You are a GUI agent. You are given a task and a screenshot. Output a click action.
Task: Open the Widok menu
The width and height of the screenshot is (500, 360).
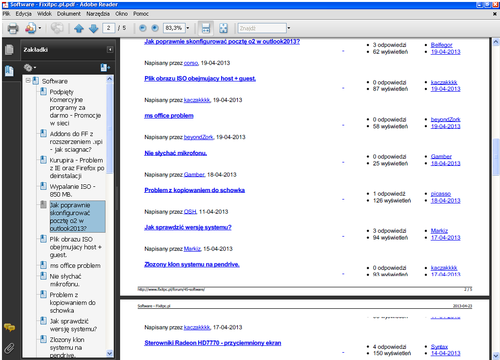44,14
